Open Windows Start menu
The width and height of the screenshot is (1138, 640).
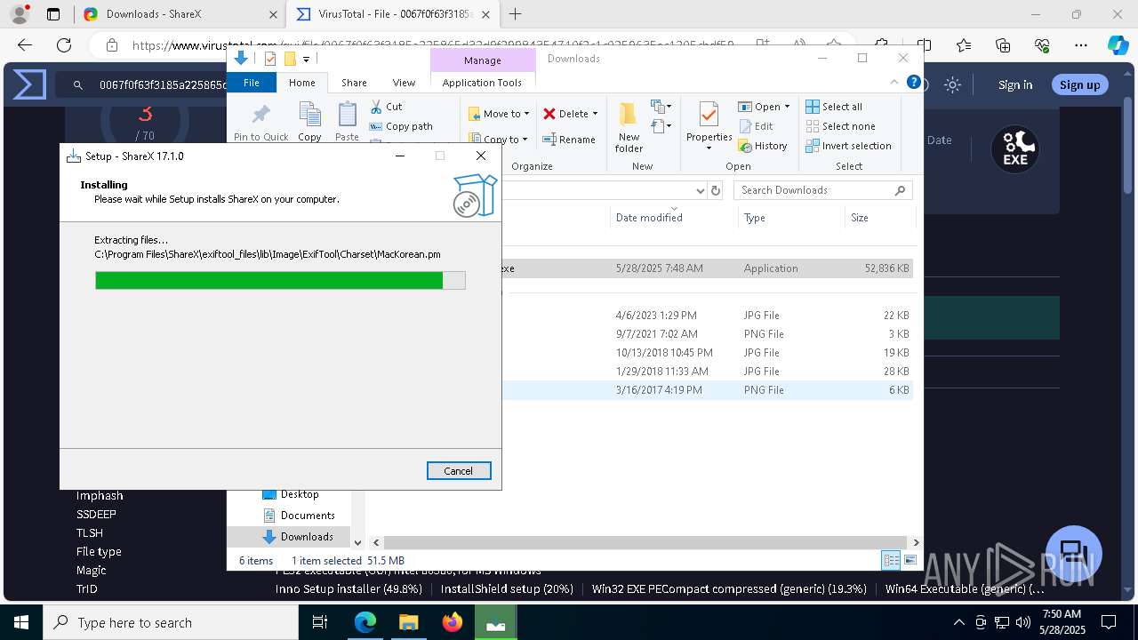tap(21, 622)
